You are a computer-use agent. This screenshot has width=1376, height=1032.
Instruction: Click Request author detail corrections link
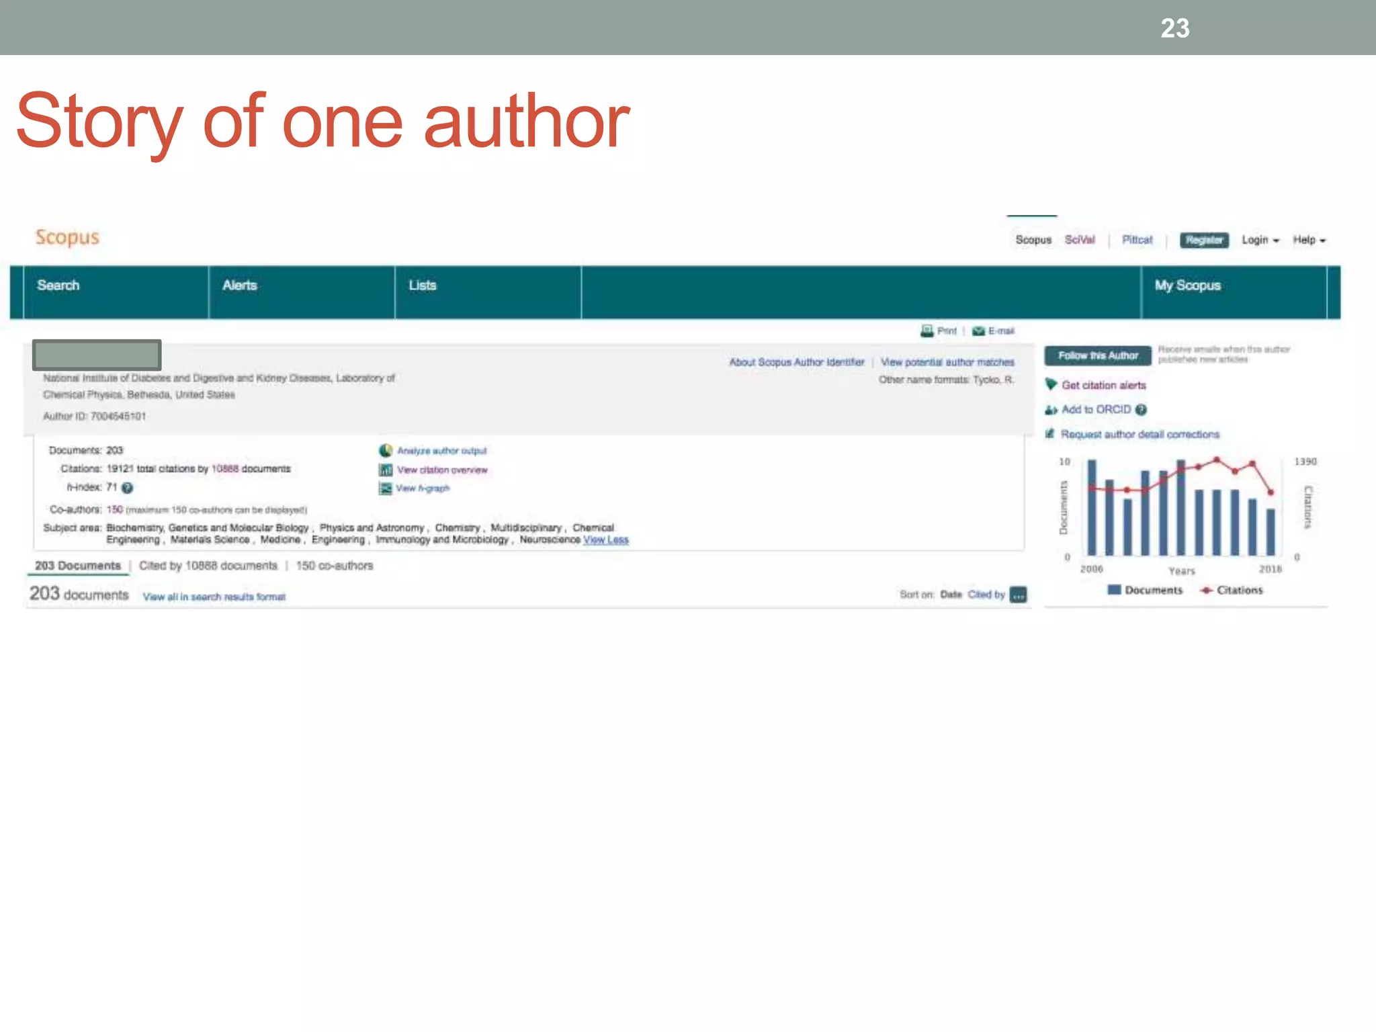pos(1140,434)
